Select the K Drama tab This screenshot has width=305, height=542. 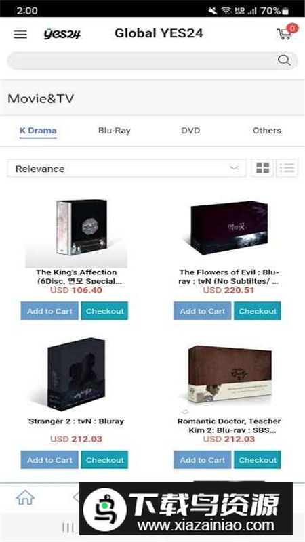(38, 131)
